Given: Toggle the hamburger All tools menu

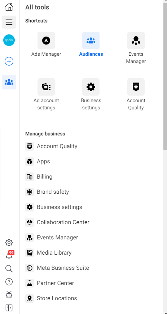Looking at the screenshot, I should pos(9,22).
